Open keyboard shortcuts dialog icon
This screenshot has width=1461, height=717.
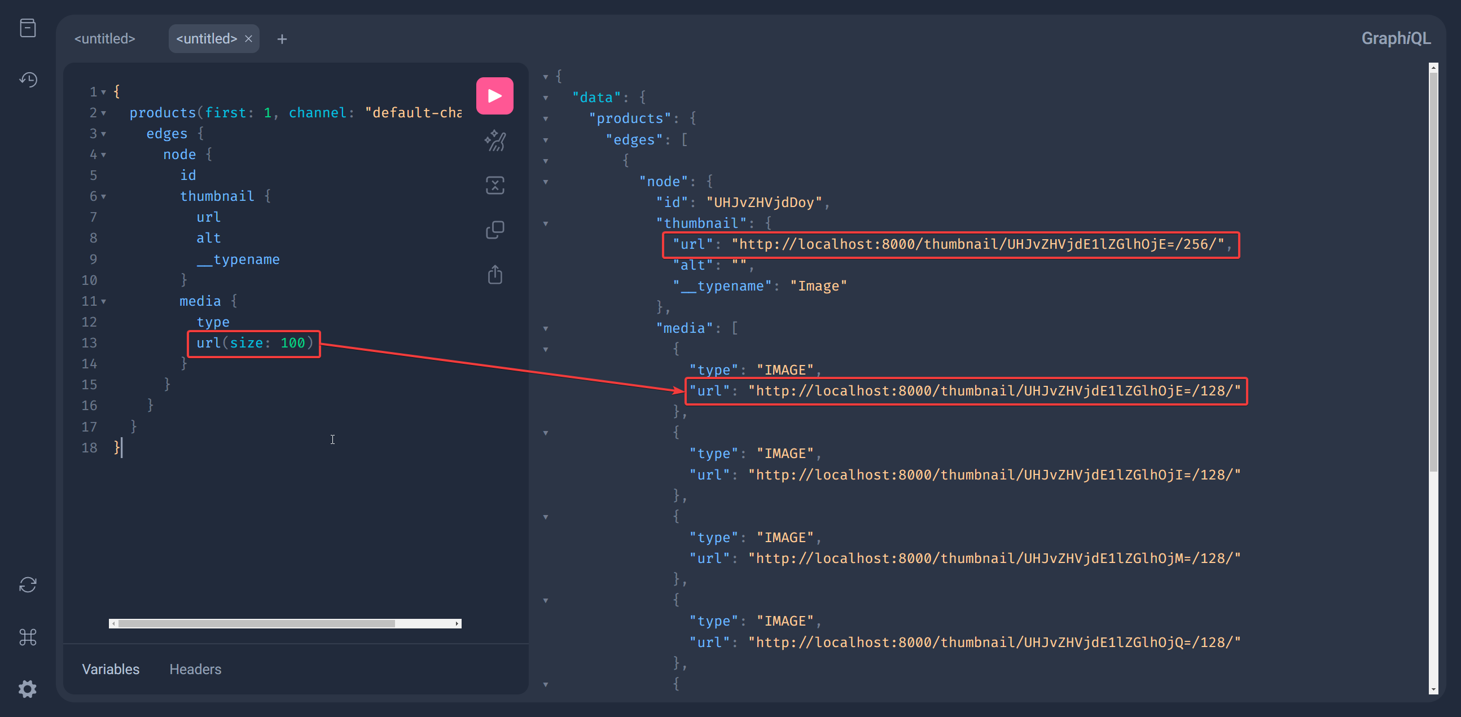[28, 636]
